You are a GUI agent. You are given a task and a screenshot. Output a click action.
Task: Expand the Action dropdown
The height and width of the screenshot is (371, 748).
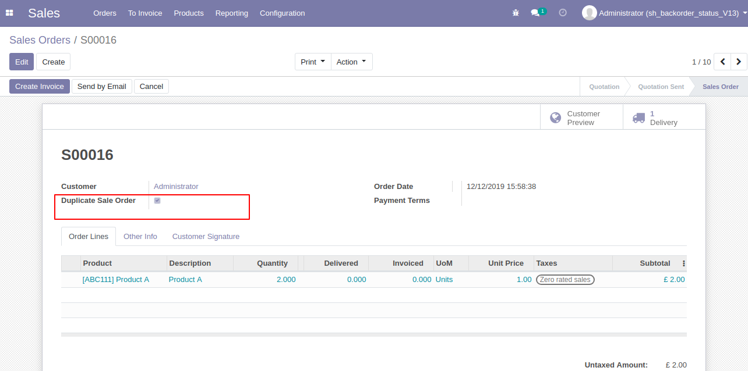click(x=351, y=62)
